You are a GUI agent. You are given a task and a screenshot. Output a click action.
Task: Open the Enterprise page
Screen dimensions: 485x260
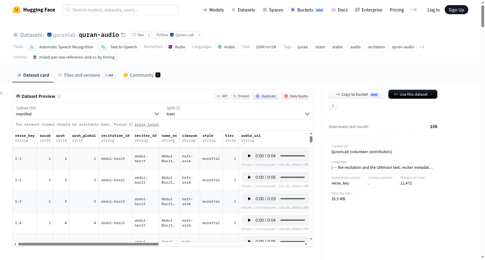(369, 10)
